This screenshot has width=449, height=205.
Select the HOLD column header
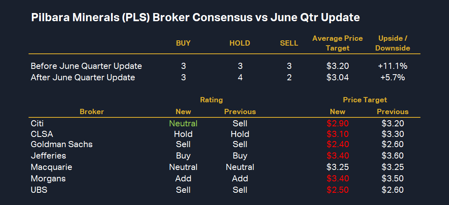click(240, 43)
